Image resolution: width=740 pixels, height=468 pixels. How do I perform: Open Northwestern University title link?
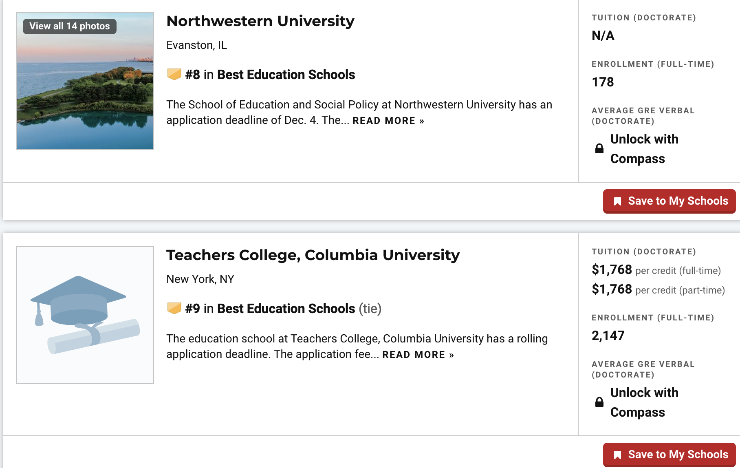pyautogui.click(x=260, y=21)
